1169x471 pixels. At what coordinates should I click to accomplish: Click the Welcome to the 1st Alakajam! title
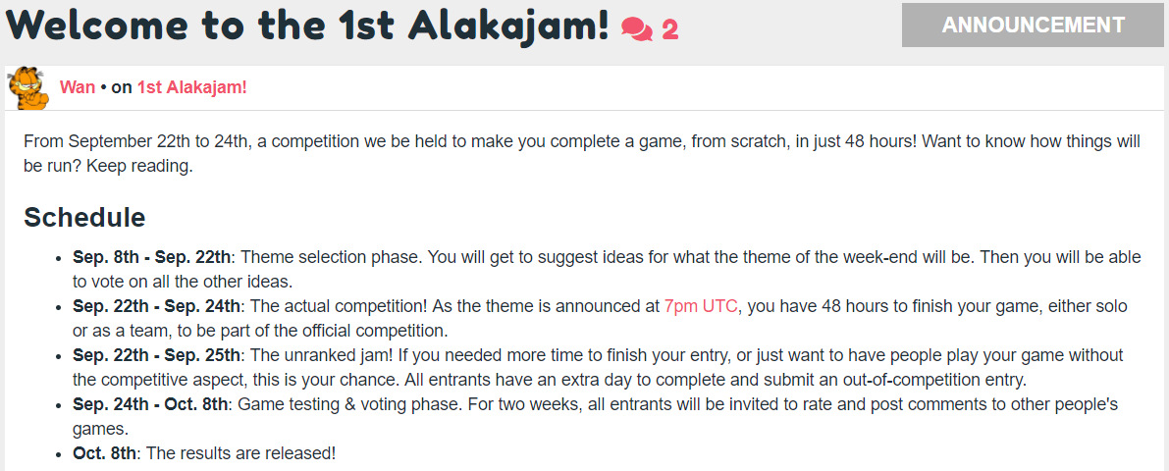[x=308, y=26]
